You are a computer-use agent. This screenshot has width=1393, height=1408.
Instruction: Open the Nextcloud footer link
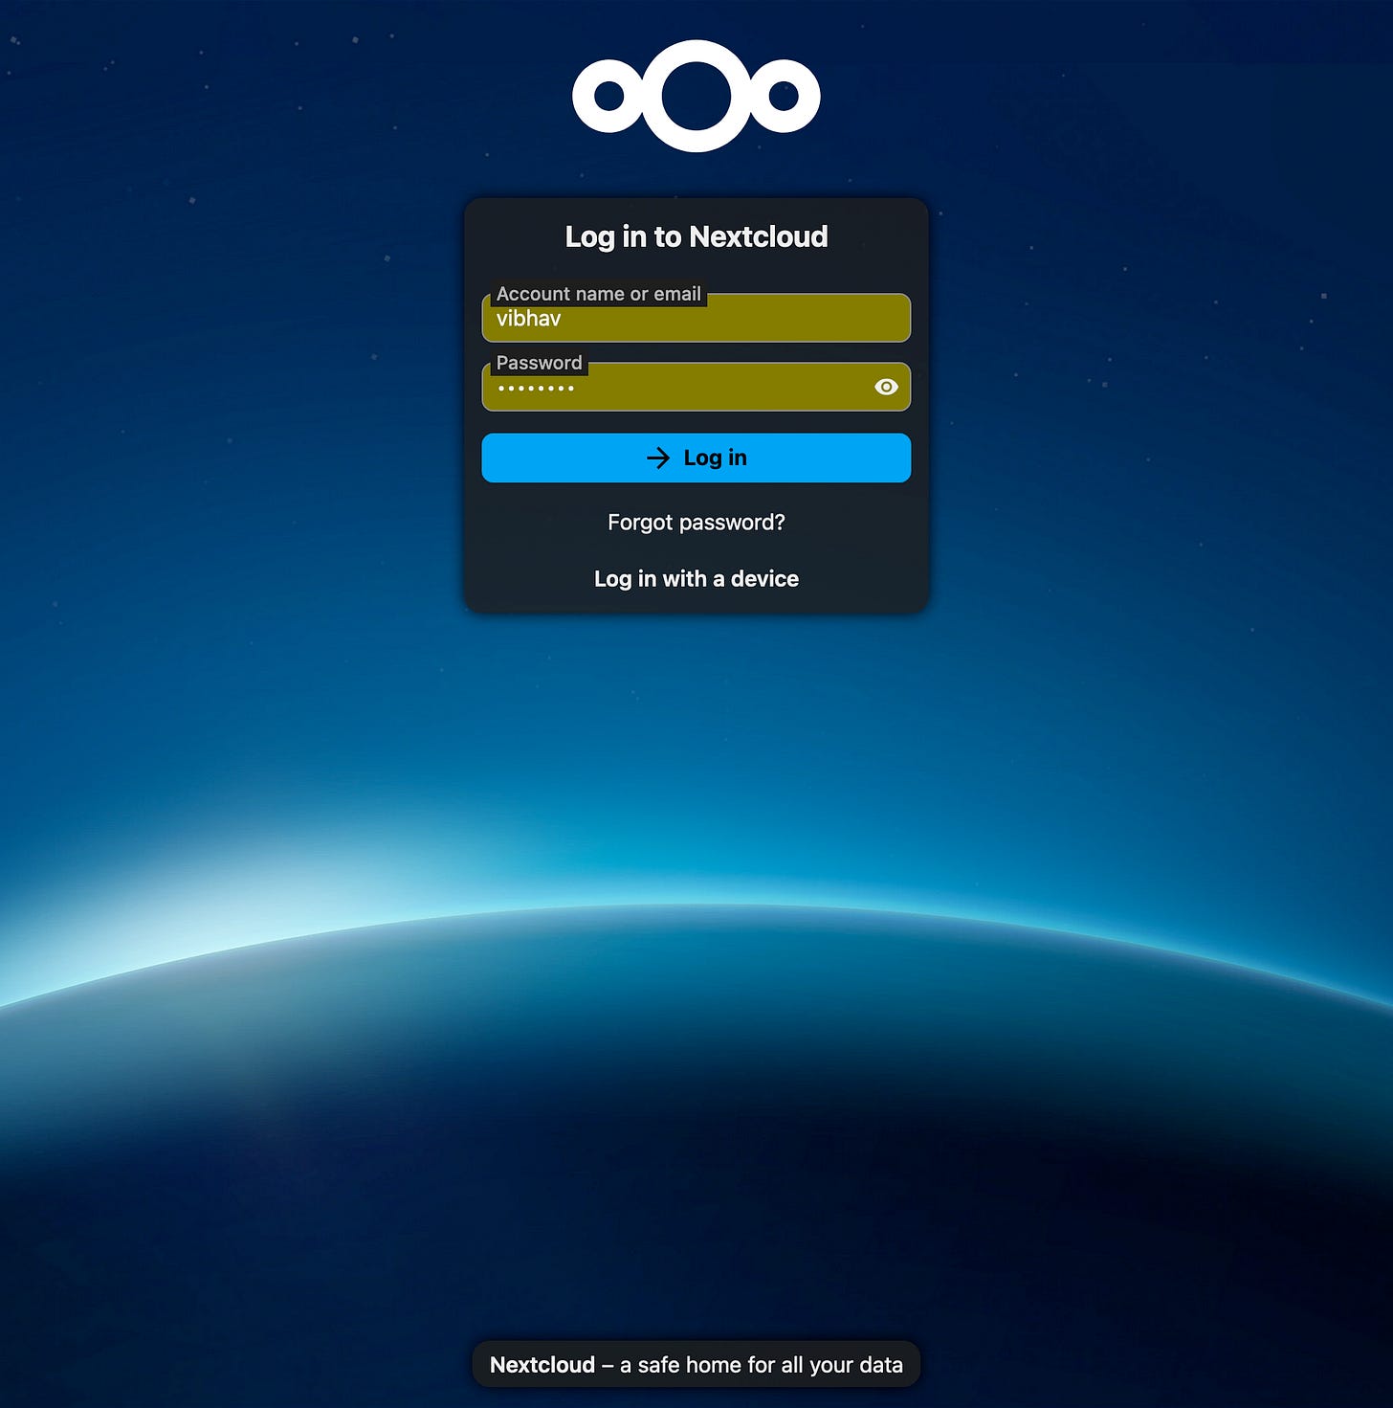pyautogui.click(x=542, y=1365)
